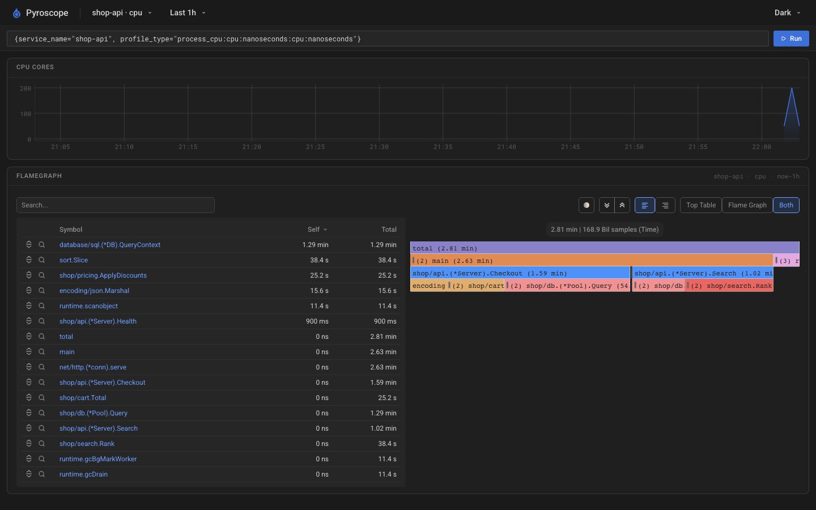Click in the service_name query input
The width and height of the screenshot is (816, 510).
pos(388,39)
